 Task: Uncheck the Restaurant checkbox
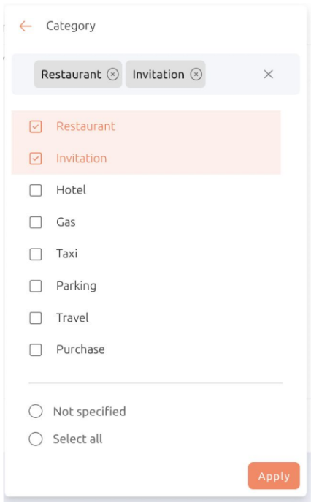36,126
